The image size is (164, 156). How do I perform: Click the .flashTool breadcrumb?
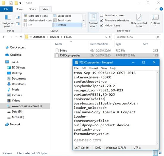(x=39, y=37)
